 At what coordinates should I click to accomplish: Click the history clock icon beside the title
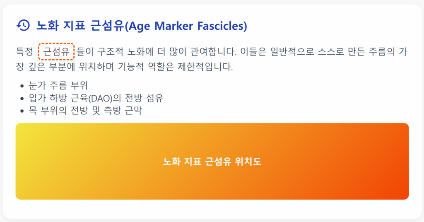tap(23, 25)
